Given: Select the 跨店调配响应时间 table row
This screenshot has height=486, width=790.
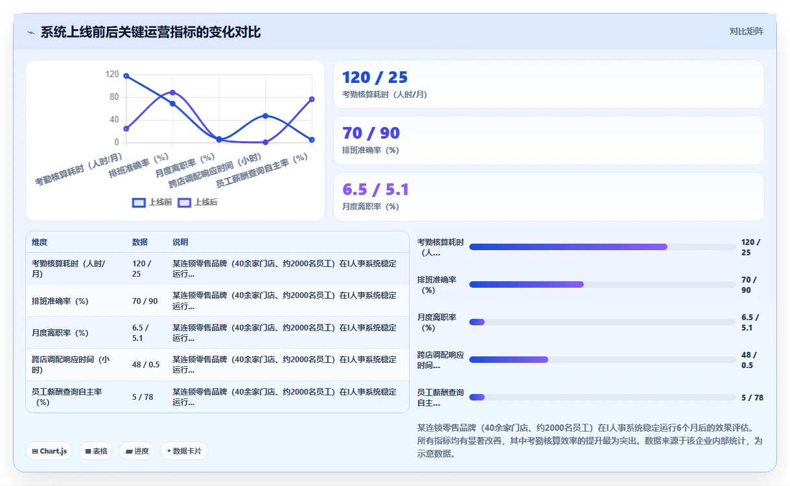Looking at the screenshot, I should [218, 365].
